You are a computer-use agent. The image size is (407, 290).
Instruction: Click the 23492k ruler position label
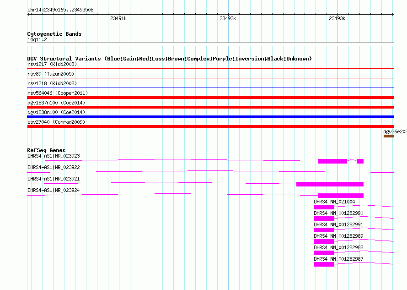[x=228, y=18]
